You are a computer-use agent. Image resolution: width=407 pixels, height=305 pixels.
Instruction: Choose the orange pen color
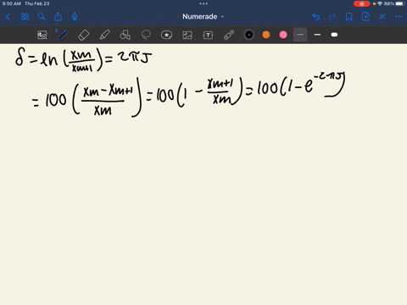pyautogui.click(x=266, y=35)
